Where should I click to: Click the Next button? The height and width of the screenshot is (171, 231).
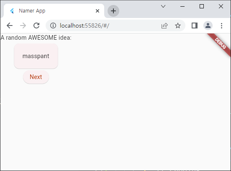(x=36, y=77)
